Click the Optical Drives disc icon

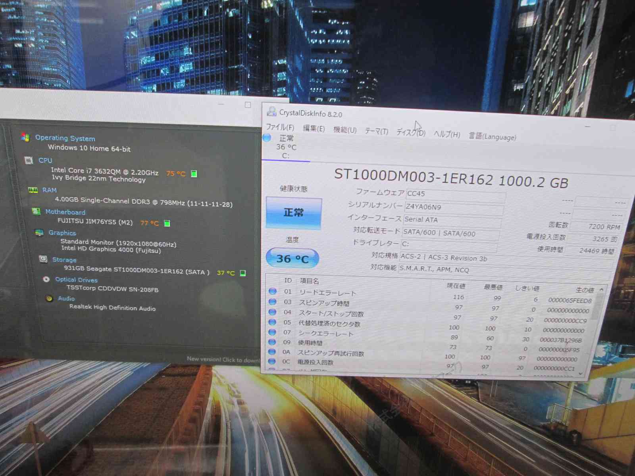coord(46,279)
